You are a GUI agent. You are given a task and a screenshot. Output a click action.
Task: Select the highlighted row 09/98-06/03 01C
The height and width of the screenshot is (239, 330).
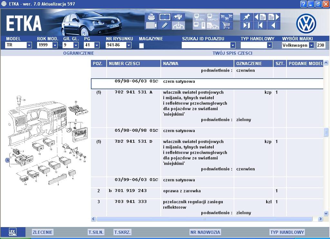tap(207, 84)
